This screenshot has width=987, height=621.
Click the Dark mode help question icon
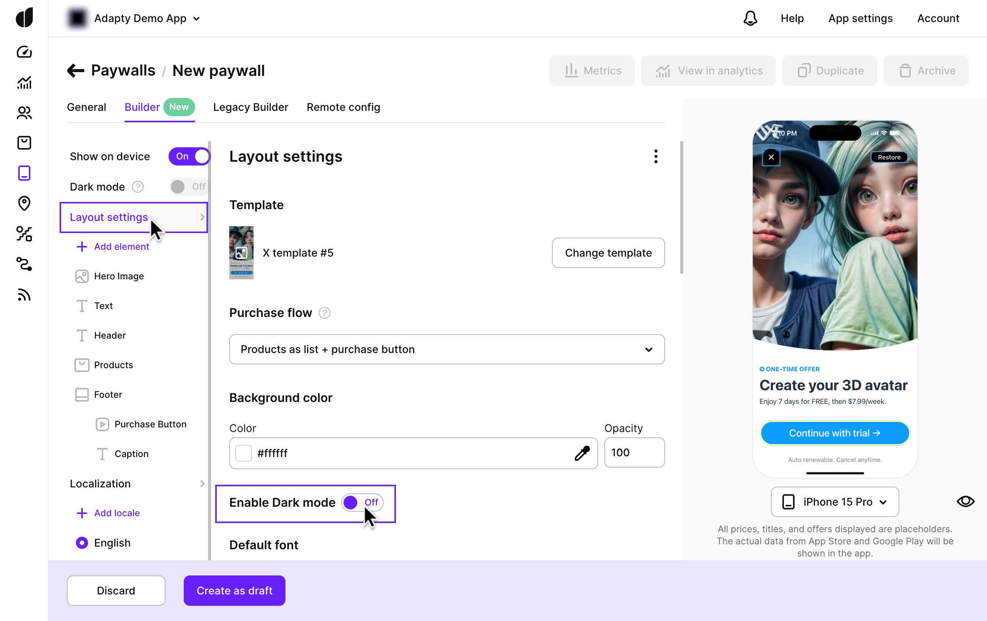138,187
